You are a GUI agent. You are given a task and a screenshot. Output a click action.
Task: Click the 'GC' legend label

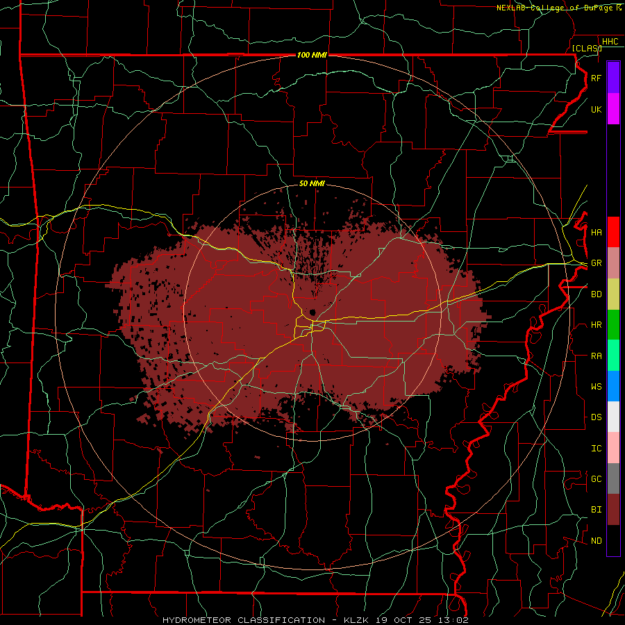tap(596, 479)
